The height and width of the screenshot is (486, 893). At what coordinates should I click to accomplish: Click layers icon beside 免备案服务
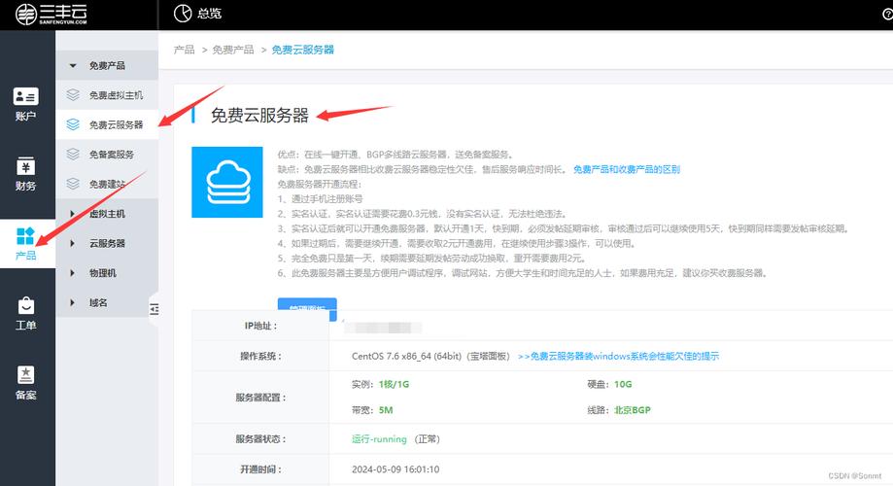coord(73,154)
